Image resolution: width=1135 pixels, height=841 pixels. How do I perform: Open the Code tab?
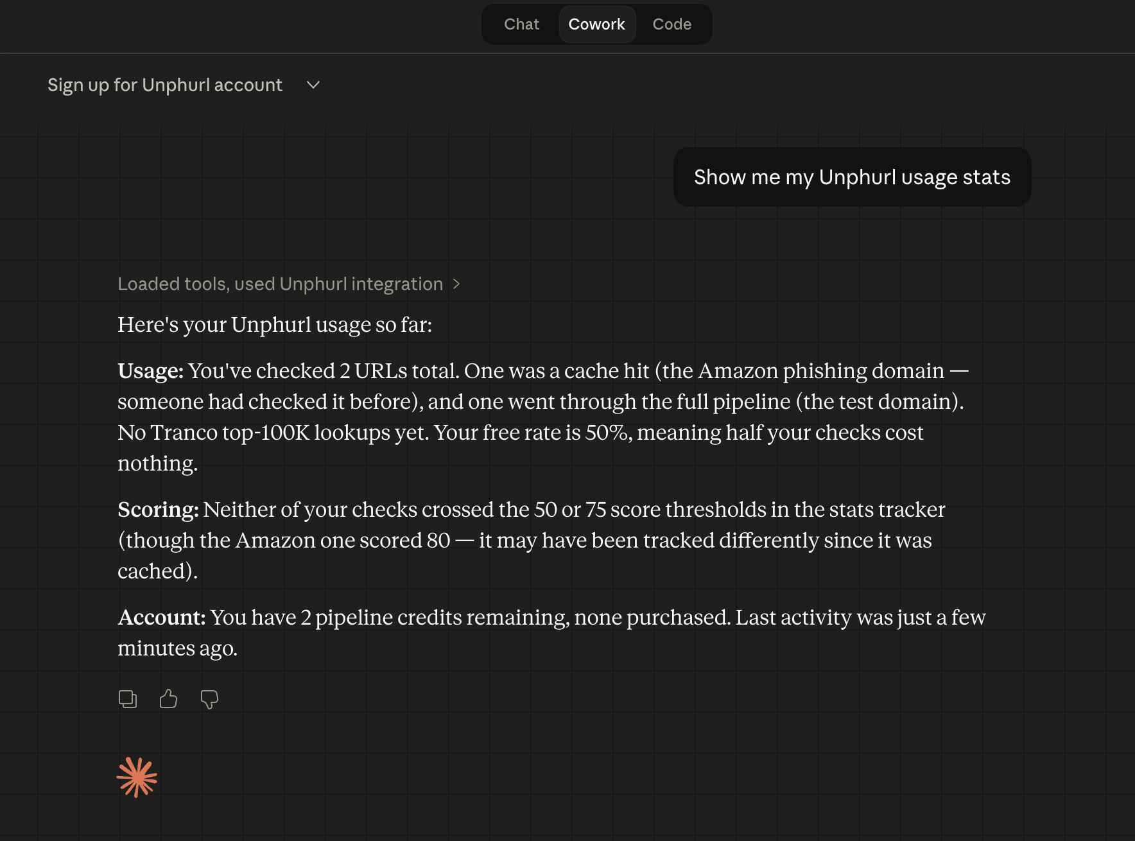[671, 24]
